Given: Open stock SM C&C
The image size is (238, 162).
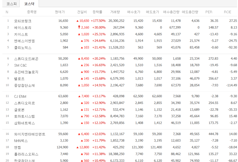Looking at the screenshot, I should point(20,65).
